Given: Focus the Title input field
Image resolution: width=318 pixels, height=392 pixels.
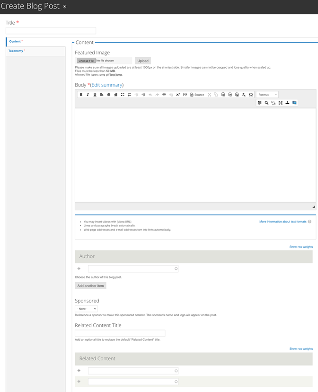Looking at the screenshot, I should pos(51,30).
